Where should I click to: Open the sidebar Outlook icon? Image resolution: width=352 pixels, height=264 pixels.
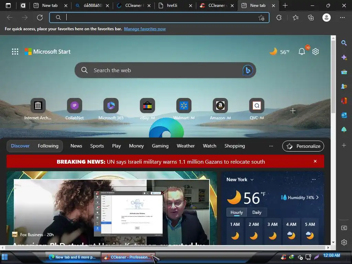344,115
